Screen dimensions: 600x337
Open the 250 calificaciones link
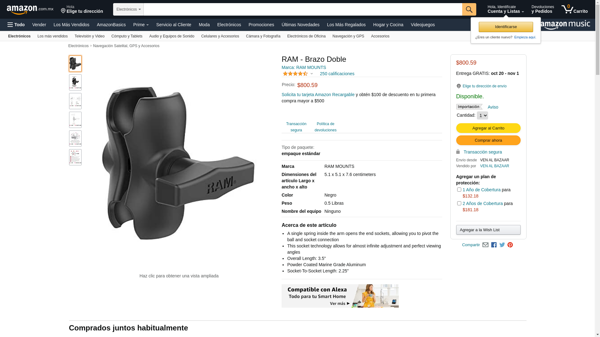point(337,74)
